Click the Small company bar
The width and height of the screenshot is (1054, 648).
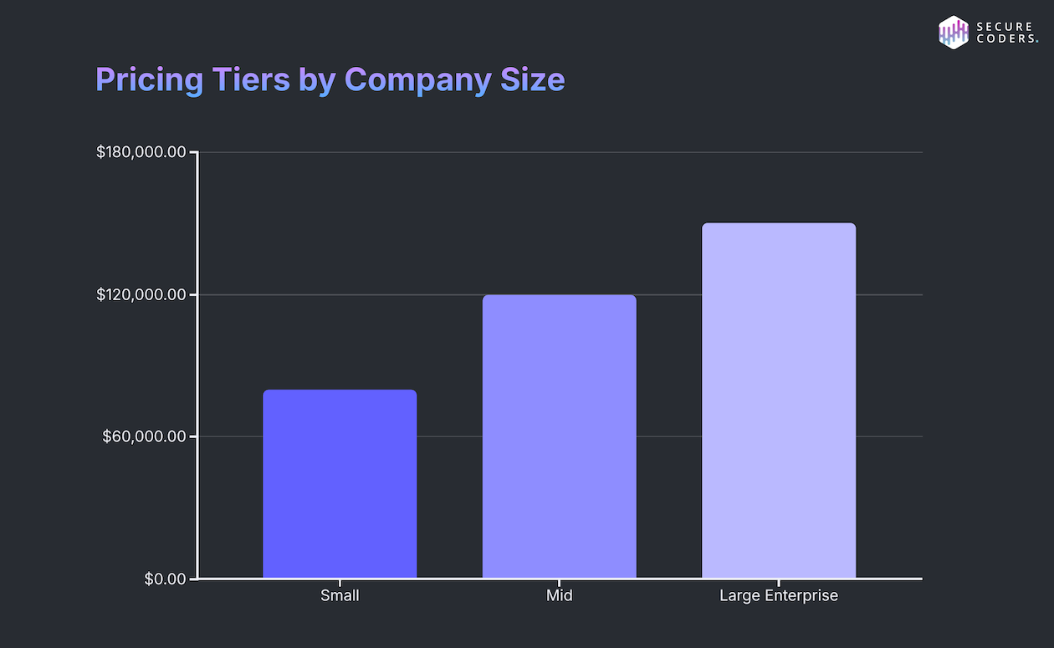click(340, 483)
